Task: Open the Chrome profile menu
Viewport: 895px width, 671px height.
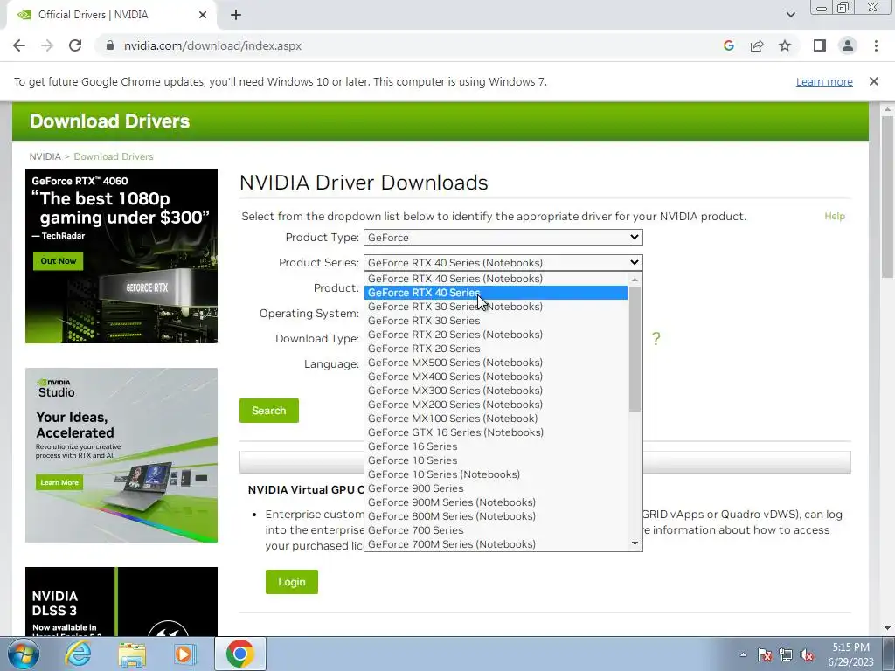Action: click(848, 45)
